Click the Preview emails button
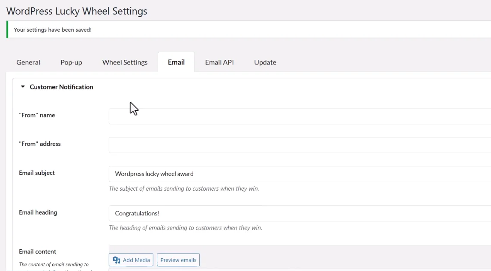491x271 pixels. click(x=178, y=260)
